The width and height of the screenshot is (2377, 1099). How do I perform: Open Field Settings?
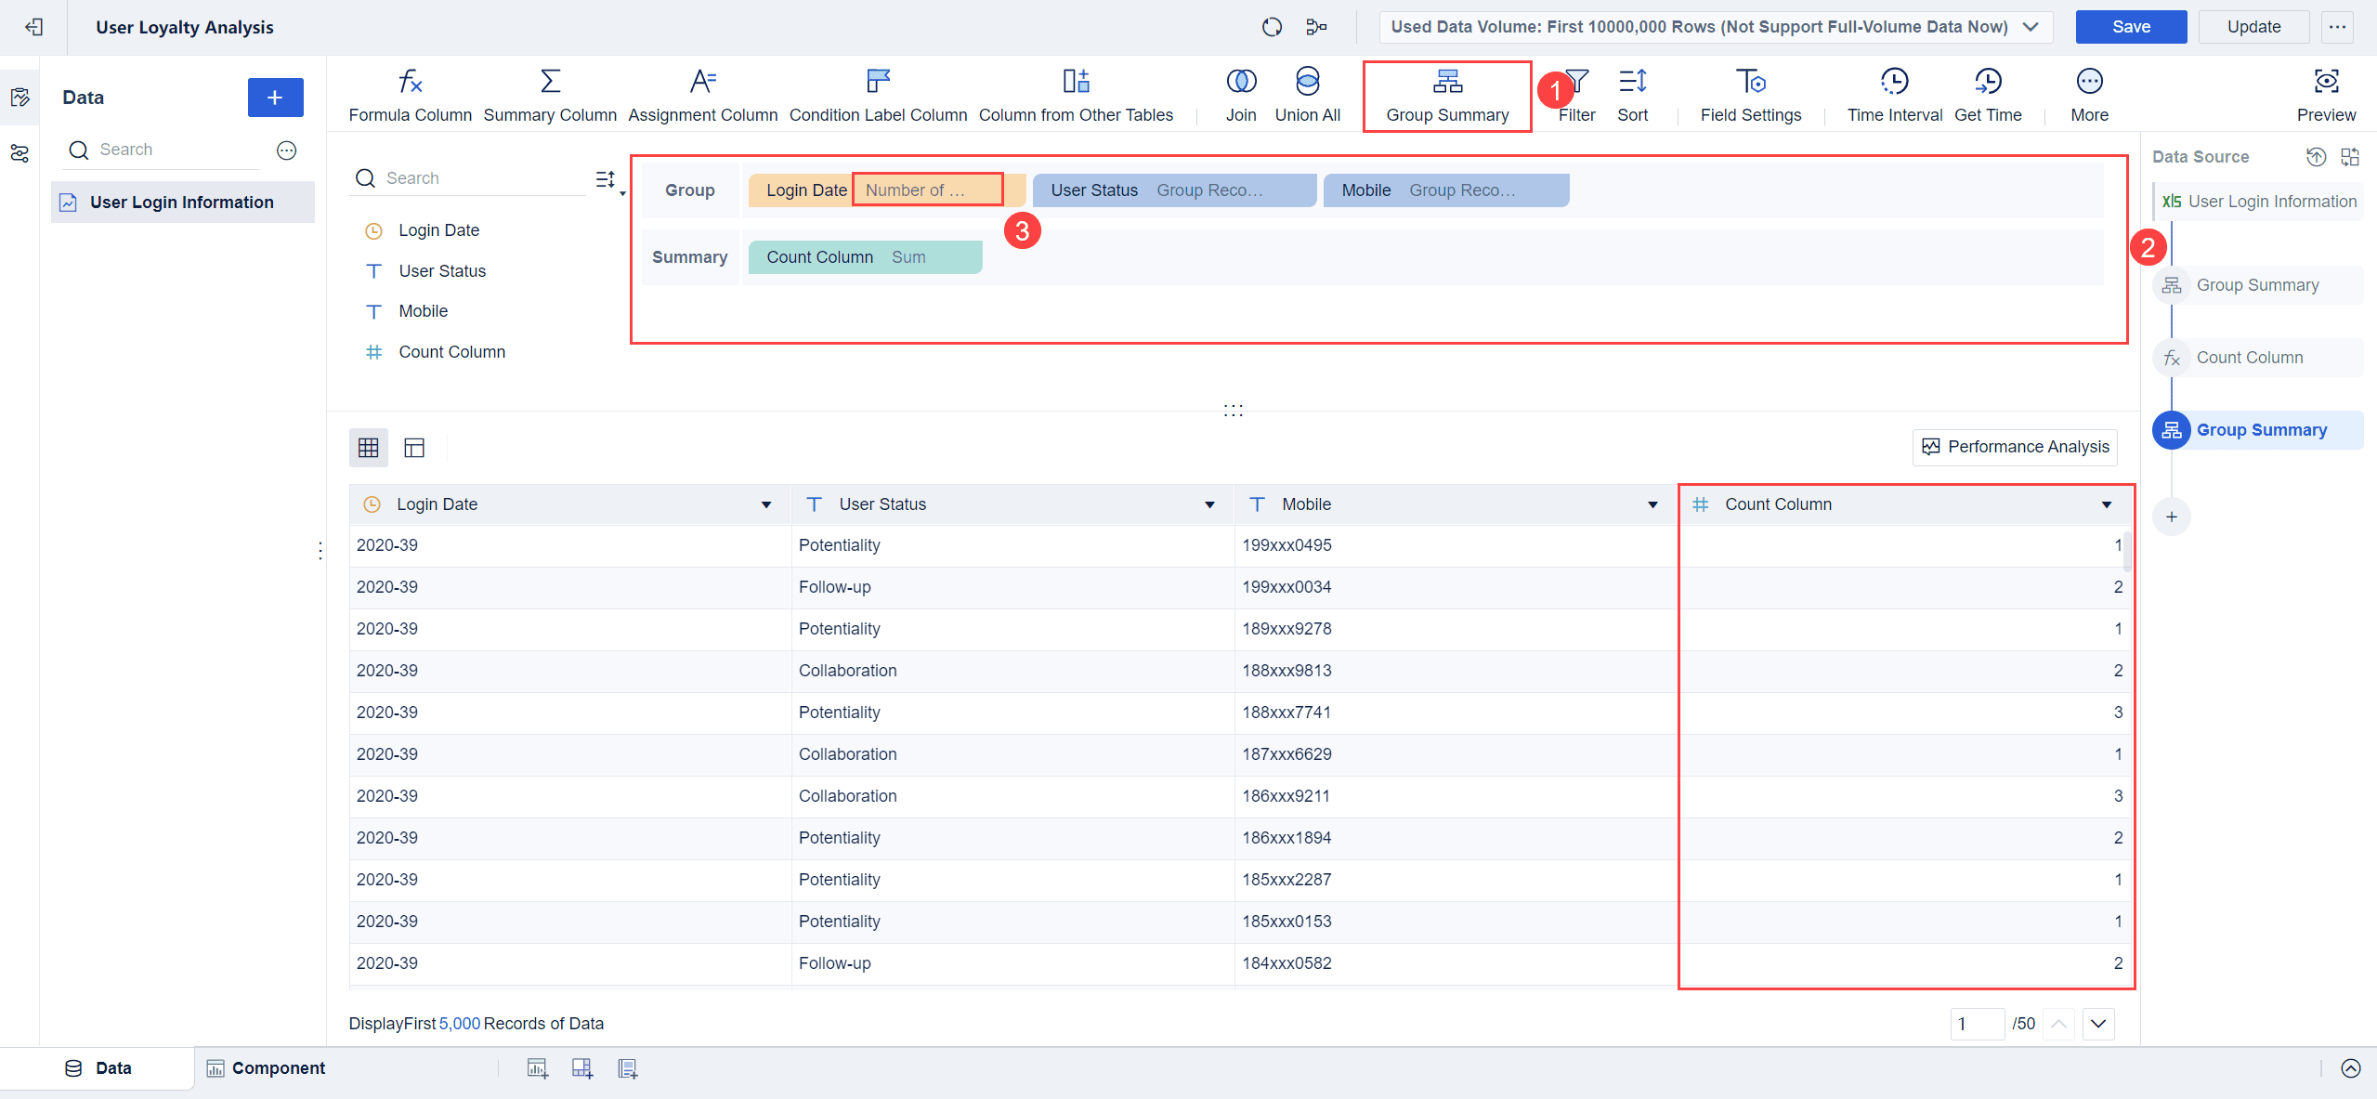click(1751, 96)
